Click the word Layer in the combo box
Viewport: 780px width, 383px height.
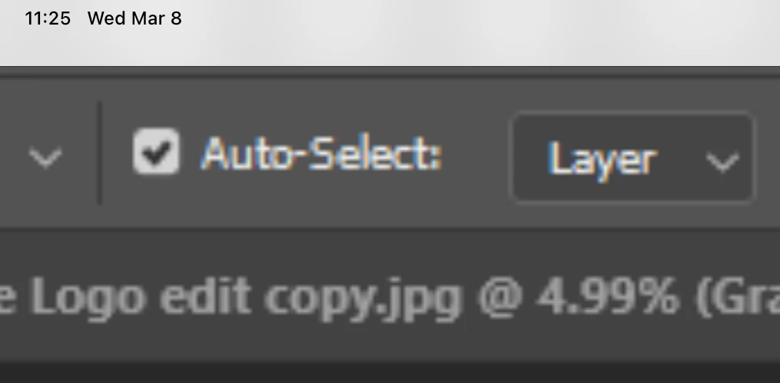pyautogui.click(x=602, y=160)
